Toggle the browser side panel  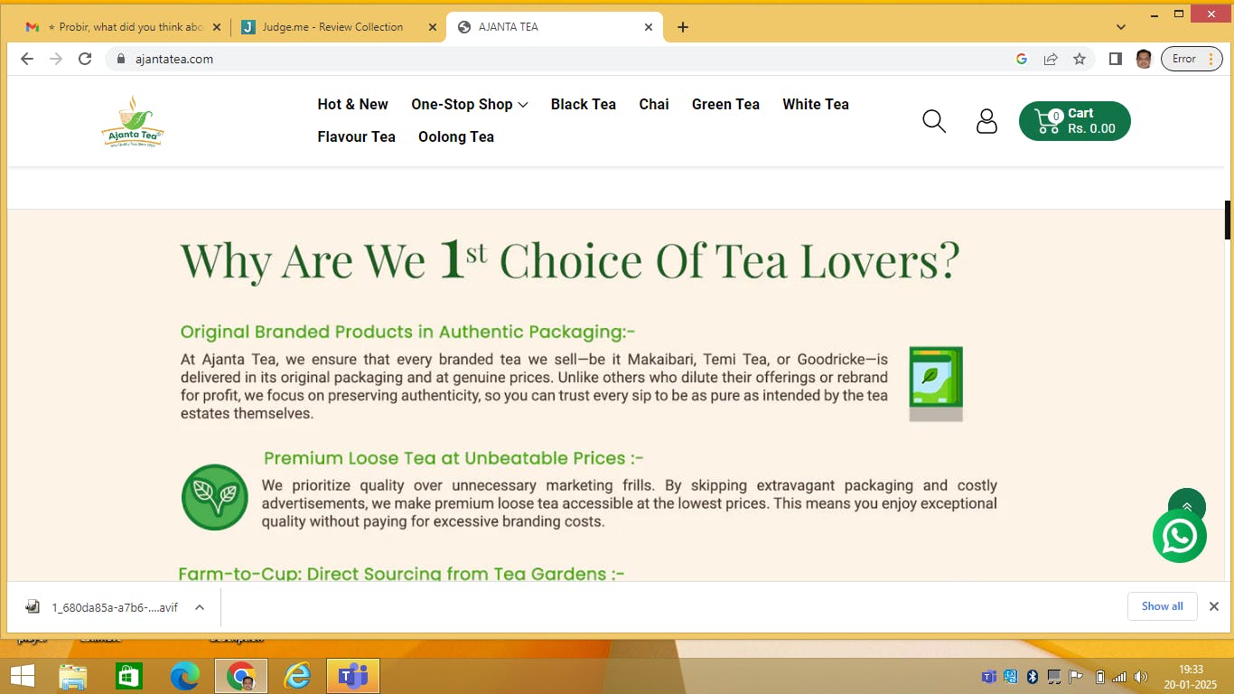click(1116, 59)
